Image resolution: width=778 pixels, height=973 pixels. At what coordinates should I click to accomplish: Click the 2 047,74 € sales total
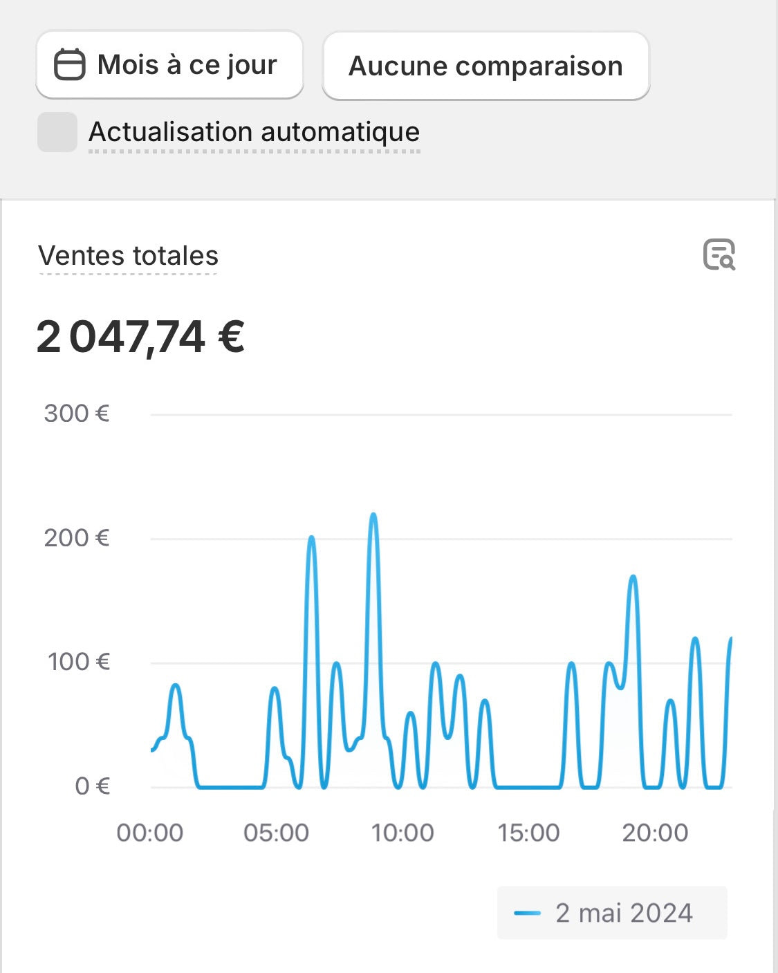tap(140, 337)
